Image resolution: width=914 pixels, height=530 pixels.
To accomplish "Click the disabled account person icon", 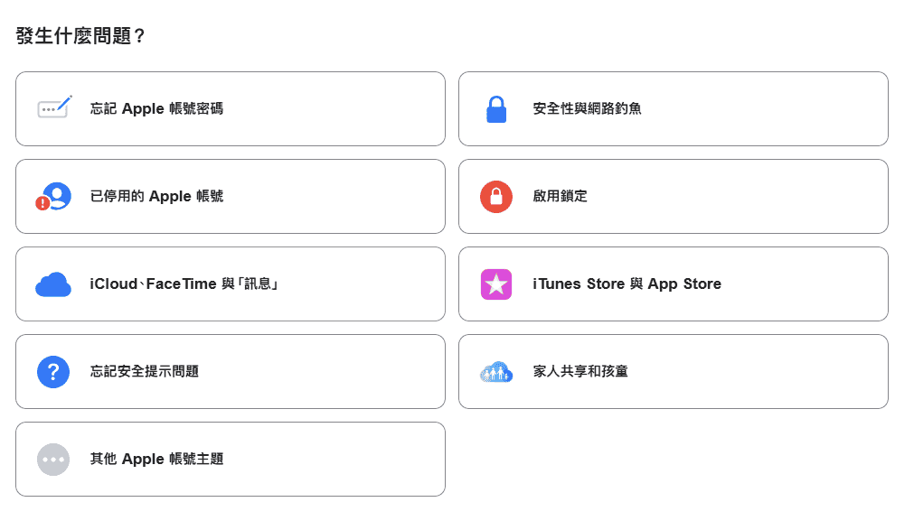I will pos(56,195).
